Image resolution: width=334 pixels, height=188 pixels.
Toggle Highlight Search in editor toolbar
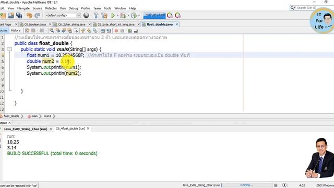click(x=69, y=31)
